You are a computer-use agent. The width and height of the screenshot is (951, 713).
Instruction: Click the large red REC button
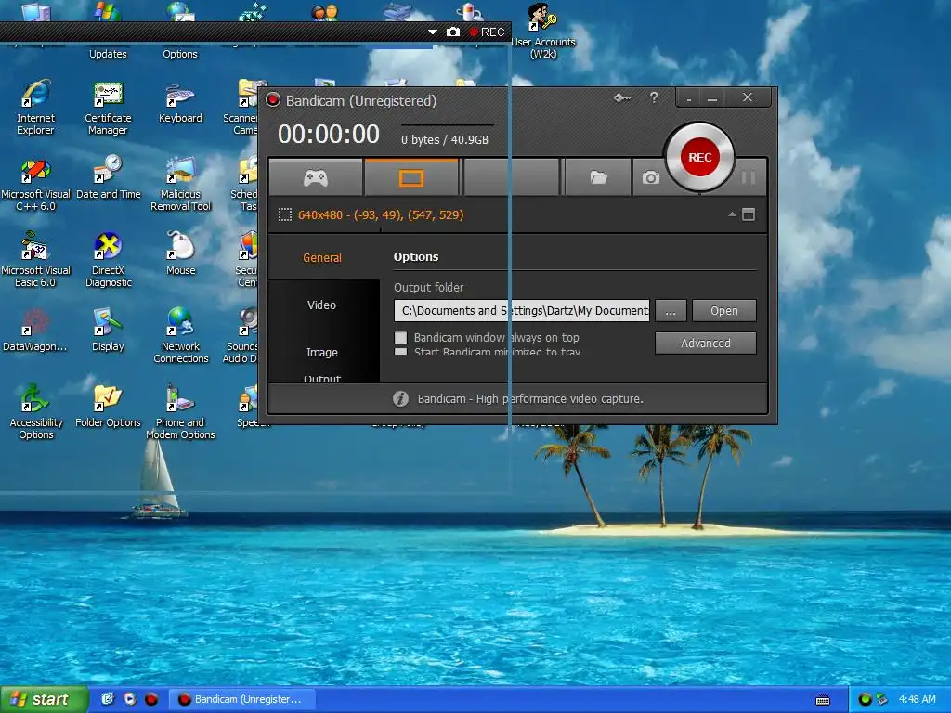point(700,157)
